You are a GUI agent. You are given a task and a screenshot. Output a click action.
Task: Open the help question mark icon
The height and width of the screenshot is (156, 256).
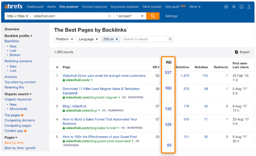[x=226, y=7]
